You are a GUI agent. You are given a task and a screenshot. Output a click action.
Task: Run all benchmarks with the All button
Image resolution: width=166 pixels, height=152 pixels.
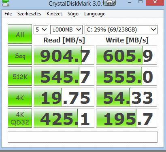pyautogui.click(x=20, y=34)
